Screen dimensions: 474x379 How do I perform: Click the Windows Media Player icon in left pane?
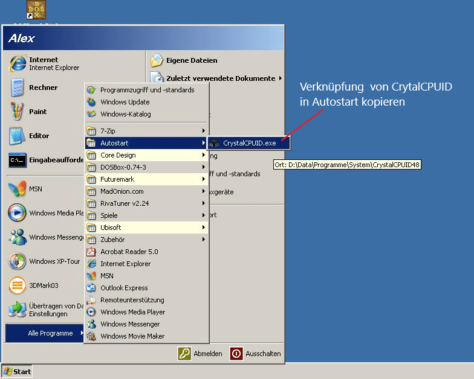point(17,212)
